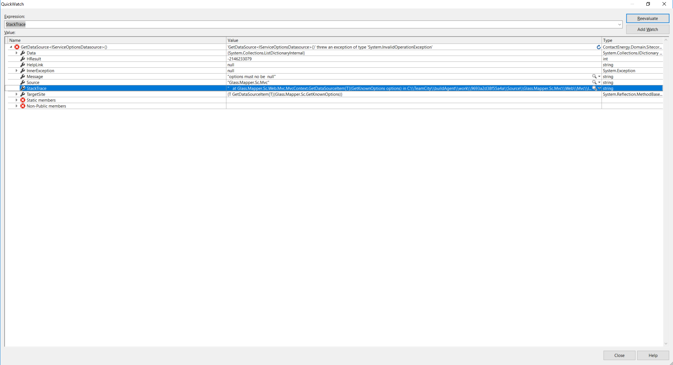The height and width of the screenshot is (365, 673).
Task: Open the text visualizer magnifier for Source
Action: [x=594, y=82]
